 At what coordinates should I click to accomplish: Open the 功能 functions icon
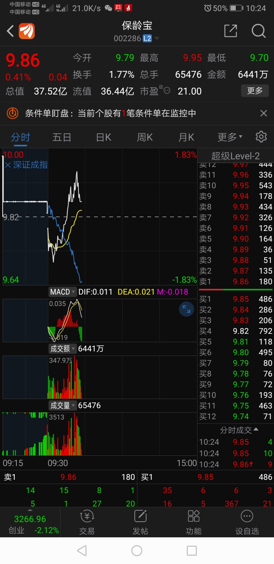coord(194,516)
